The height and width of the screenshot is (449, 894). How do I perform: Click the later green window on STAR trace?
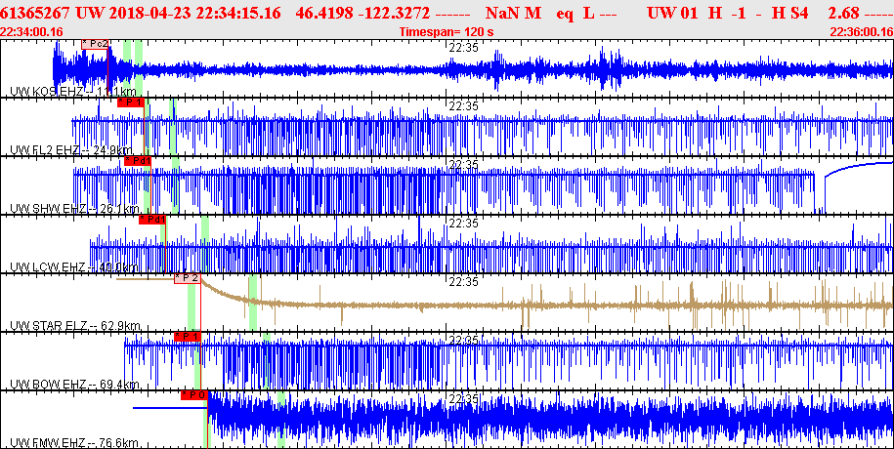click(253, 303)
